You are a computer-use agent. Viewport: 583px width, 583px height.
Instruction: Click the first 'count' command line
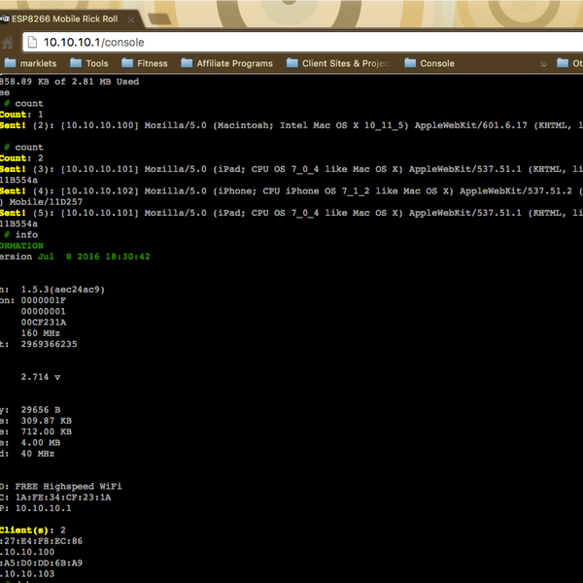click(x=28, y=104)
